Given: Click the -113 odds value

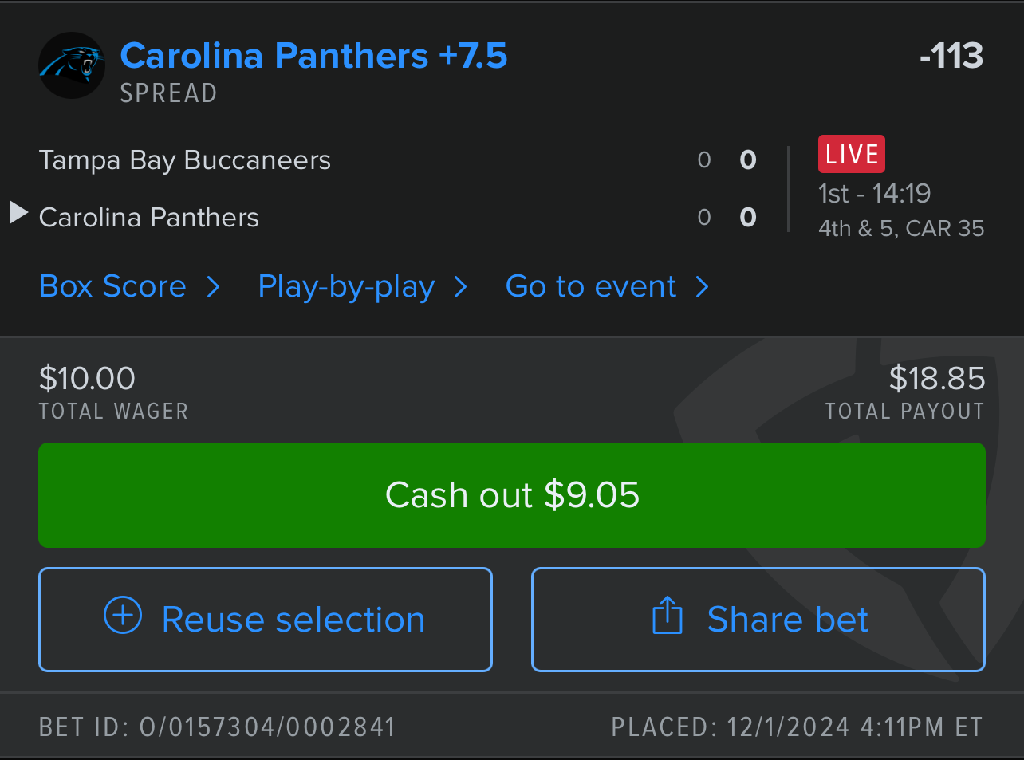Looking at the screenshot, I should [951, 56].
